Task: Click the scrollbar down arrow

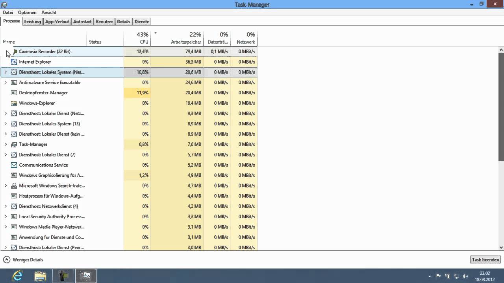Action: 501,247
